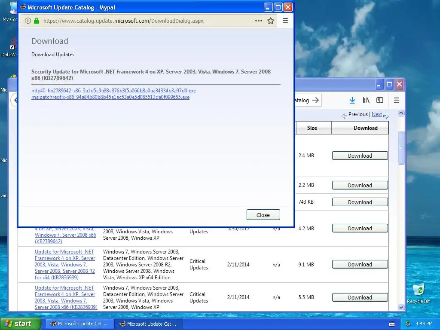Screen dimensions: 440x330
Task: Close the Download dialog with the Close button
Action: [263, 215]
